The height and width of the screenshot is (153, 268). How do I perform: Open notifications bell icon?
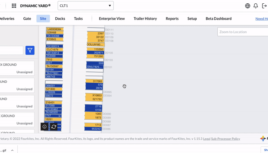point(256,6)
